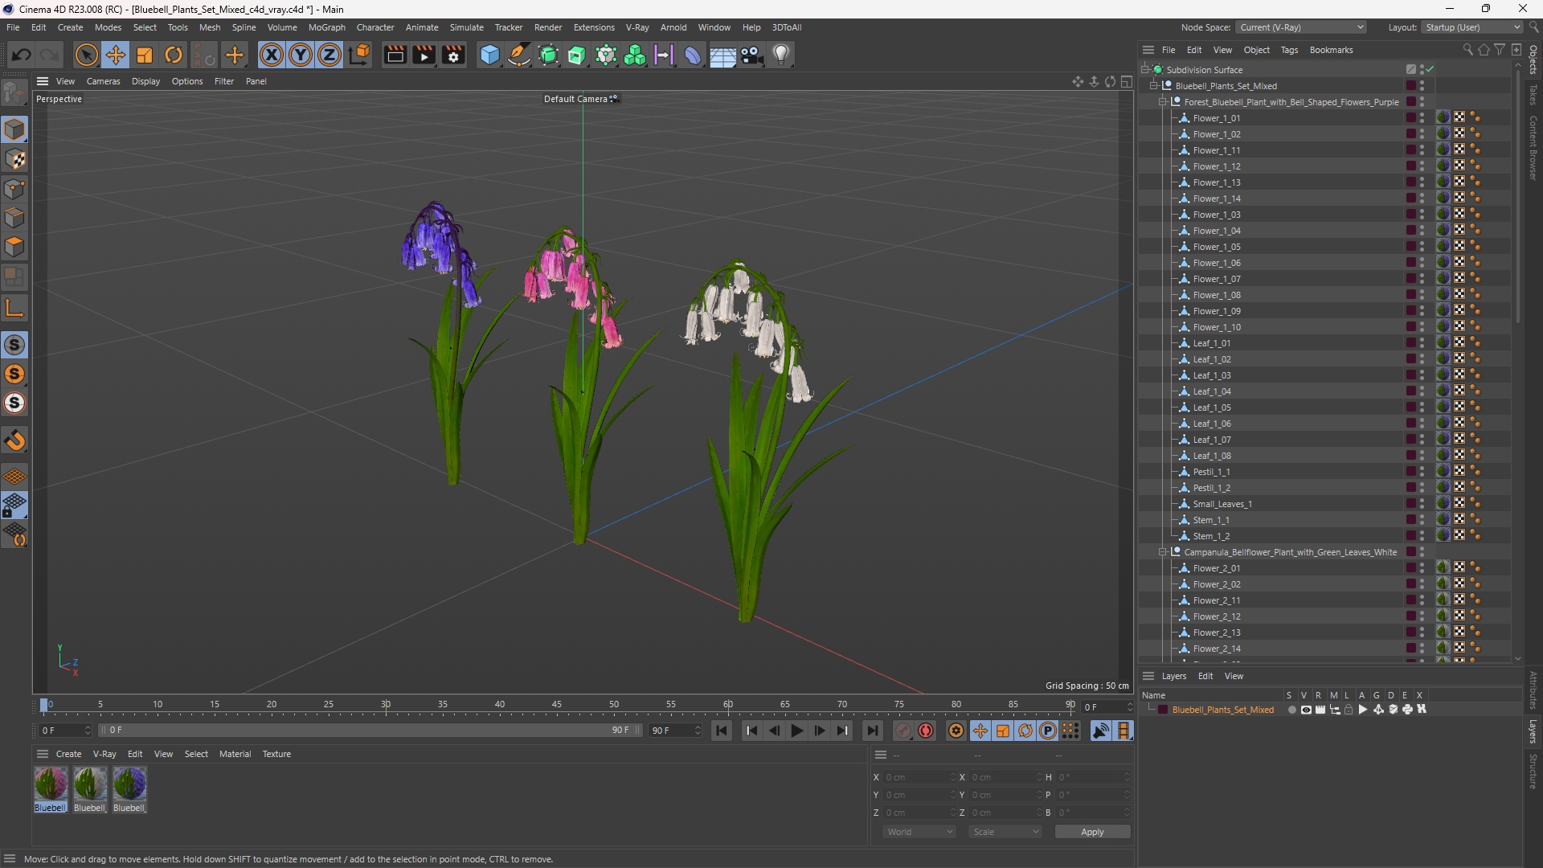The image size is (1543, 868).
Task: Add a Camera object icon
Action: (x=751, y=55)
